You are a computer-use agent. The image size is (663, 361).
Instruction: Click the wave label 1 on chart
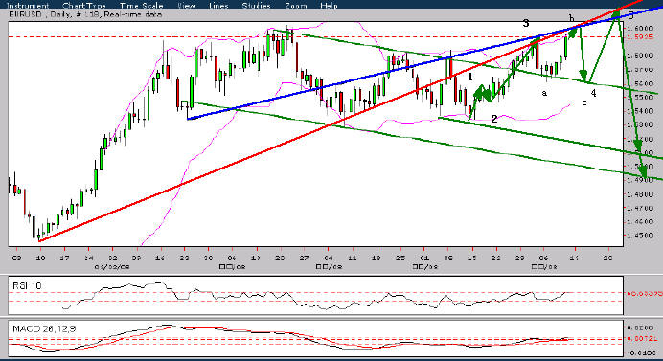click(x=470, y=77)
